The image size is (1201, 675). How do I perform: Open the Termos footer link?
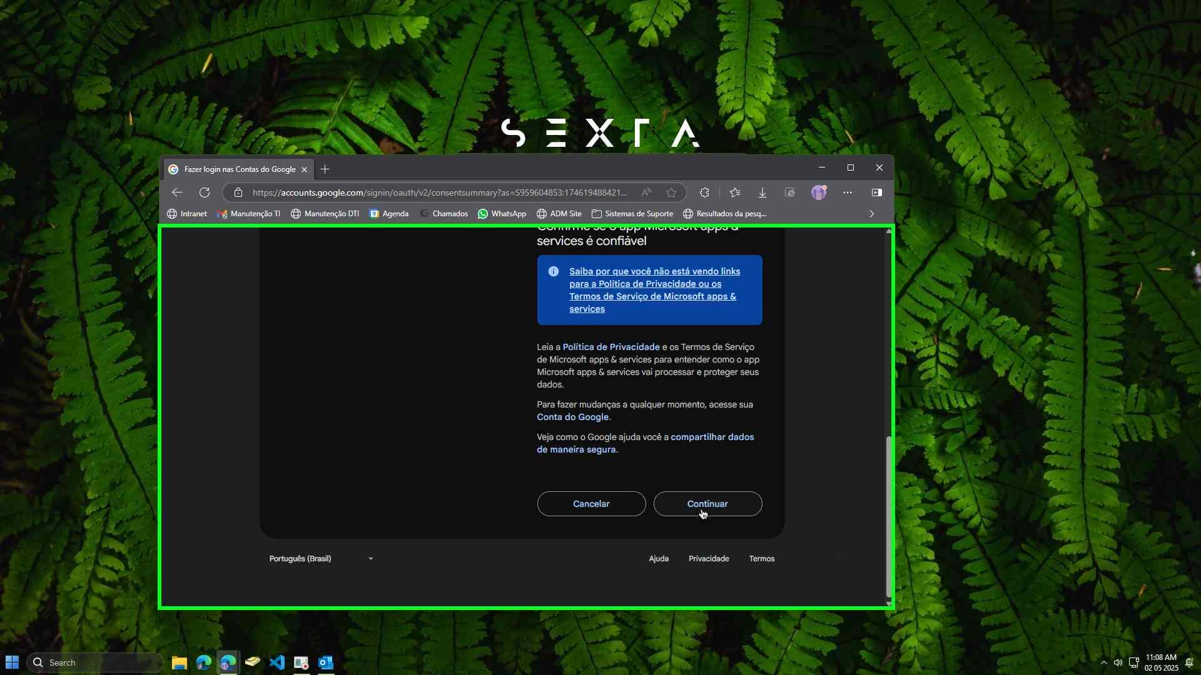(762, 559)
